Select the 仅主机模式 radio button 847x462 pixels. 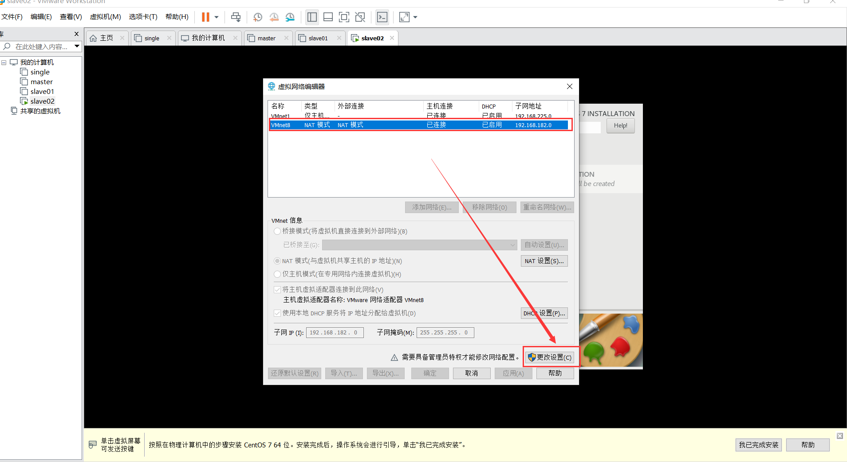(277, 274)
